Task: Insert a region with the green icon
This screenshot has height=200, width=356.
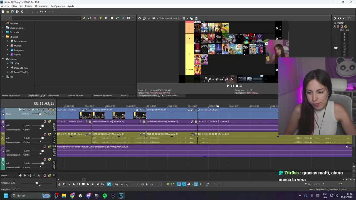Action: tap(173, 184)
